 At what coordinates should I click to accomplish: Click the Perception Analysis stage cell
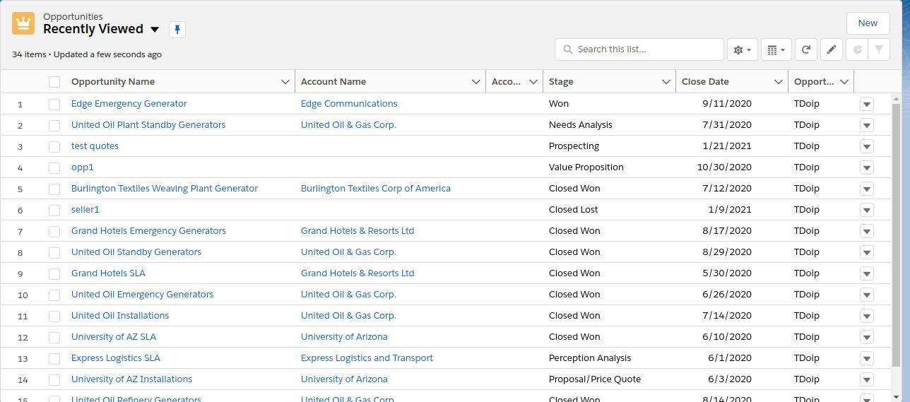coord(590,358)
